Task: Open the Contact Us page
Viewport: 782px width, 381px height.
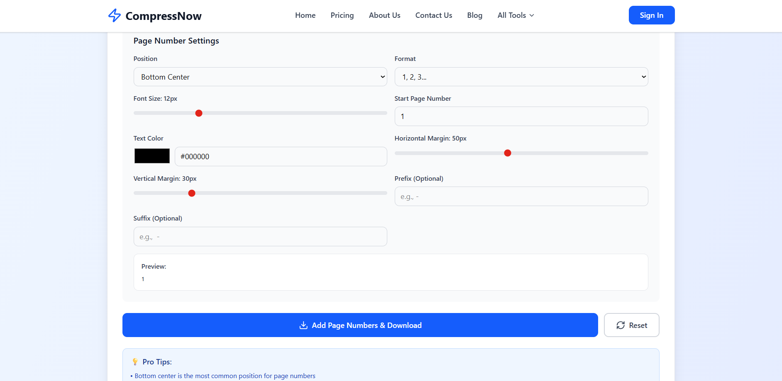Action: (x=433, y=15)
